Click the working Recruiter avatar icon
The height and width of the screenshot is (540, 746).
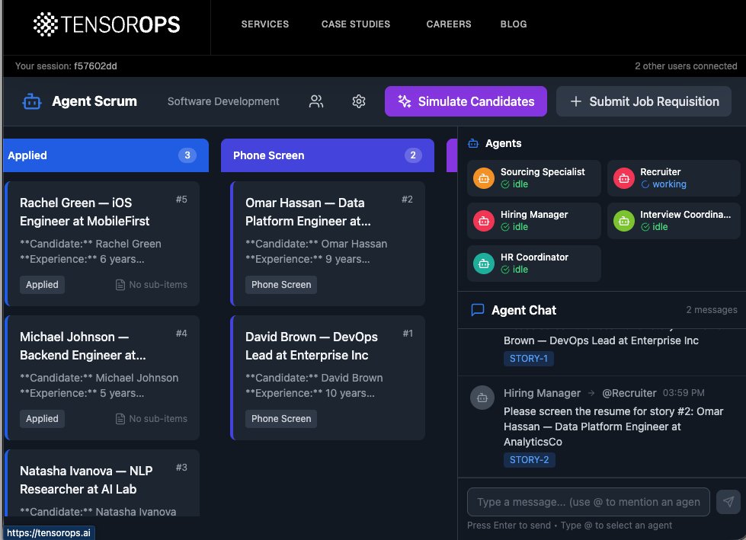624,178
